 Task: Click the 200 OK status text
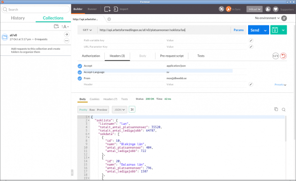point(150,99)
